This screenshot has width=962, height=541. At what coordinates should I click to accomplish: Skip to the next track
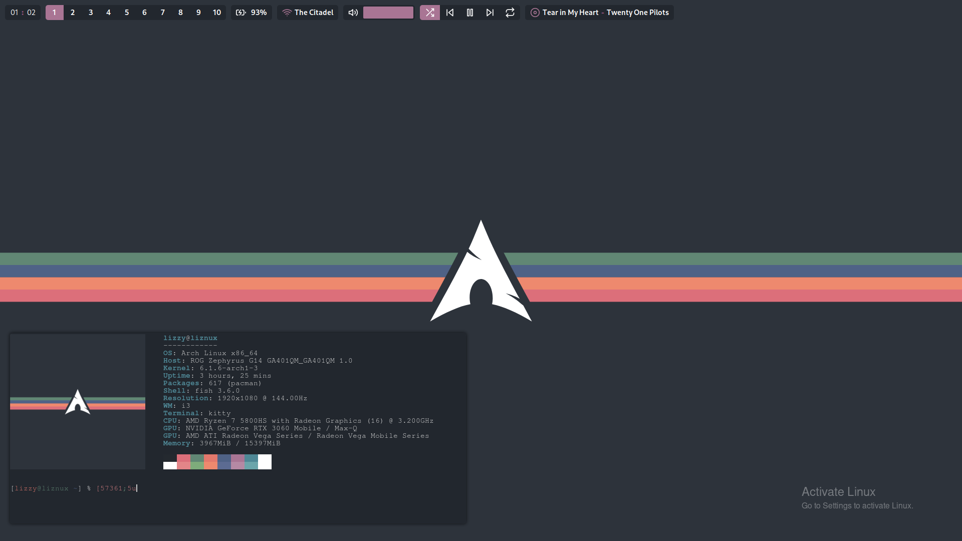click(490, 13)
